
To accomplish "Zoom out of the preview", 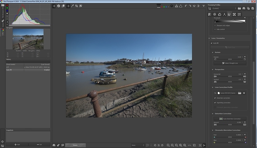I will (168, 145).
